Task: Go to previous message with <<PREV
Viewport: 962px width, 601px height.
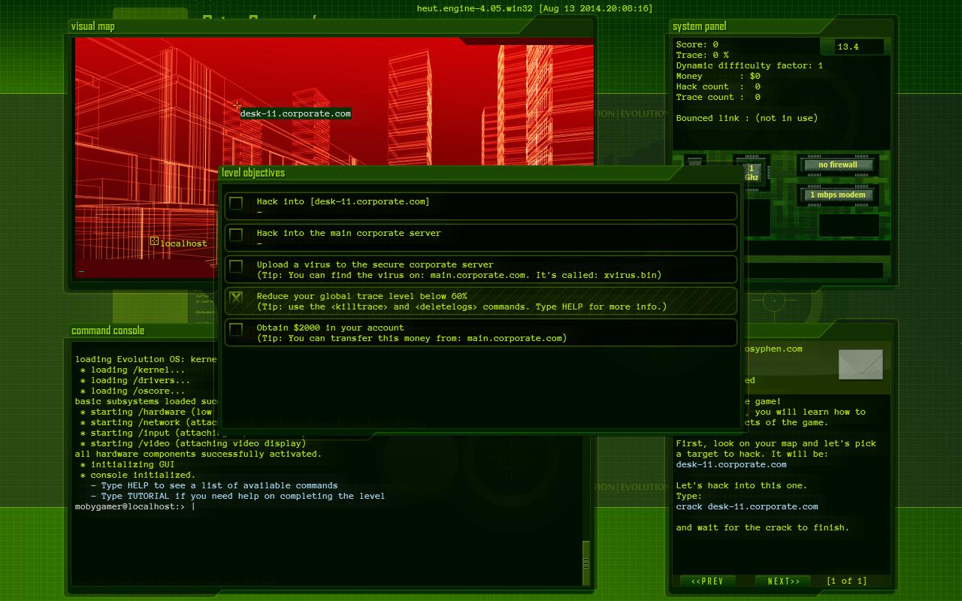Action: tap(707, 581)
